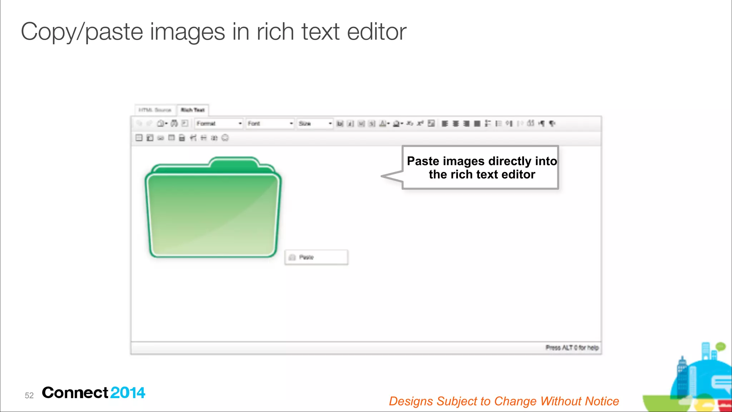Click the Undo icon in editor toolbar
Screen dimensions: 732x412
coord(139,124)
